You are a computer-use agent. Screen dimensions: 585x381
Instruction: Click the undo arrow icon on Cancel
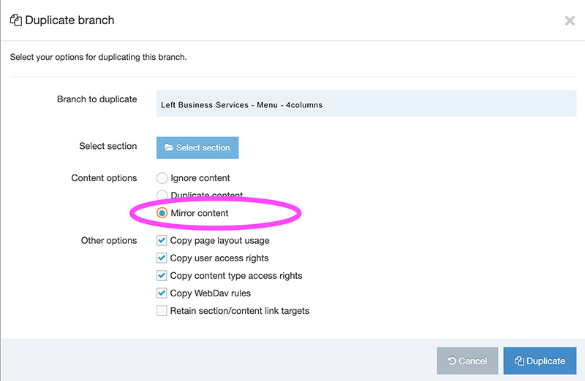[452, 361]
